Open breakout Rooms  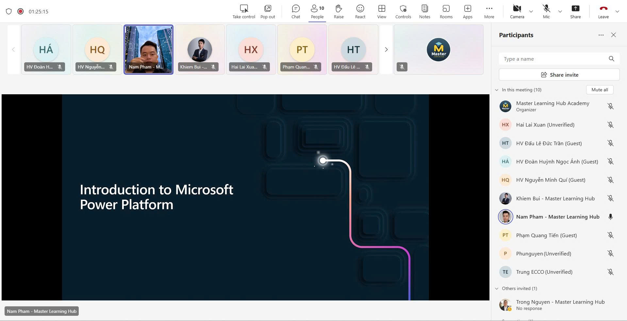446,11
